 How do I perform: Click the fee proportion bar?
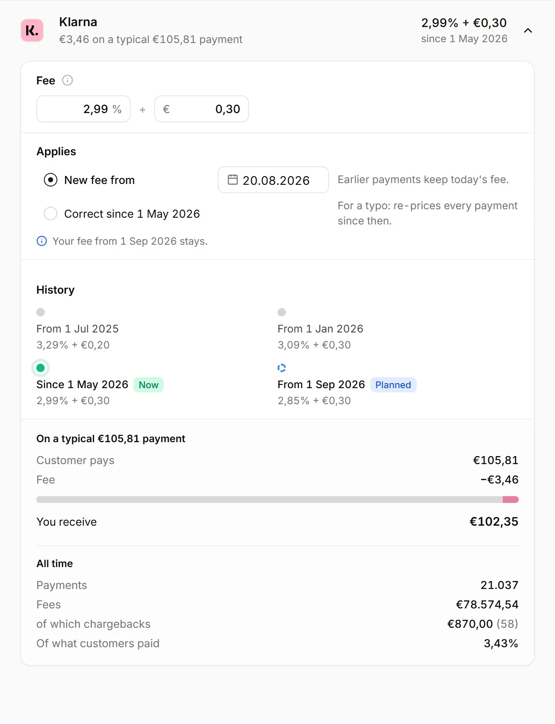(x=277, y=500)
